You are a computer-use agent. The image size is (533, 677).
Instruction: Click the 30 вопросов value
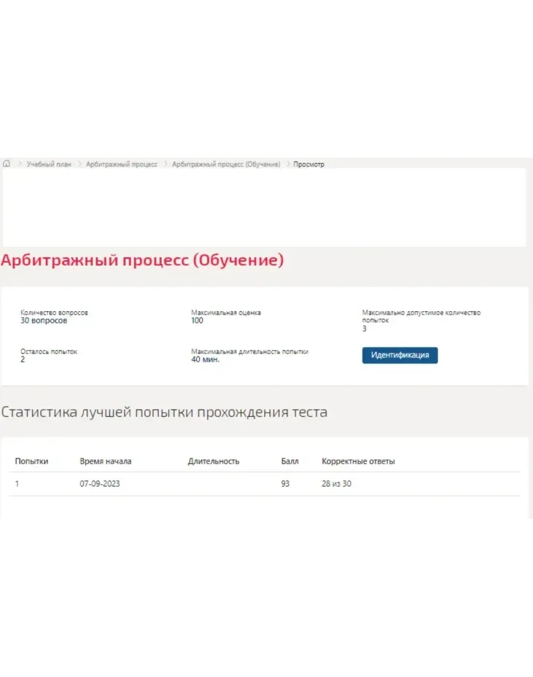click(x=44, y=321)
